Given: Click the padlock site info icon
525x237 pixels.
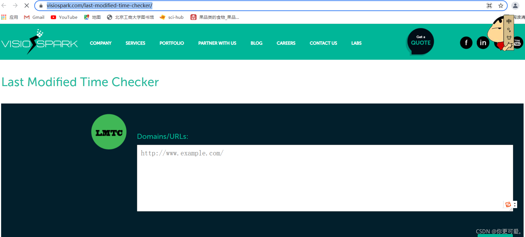Looking at the screenshot, I should [x=41, y=6].
